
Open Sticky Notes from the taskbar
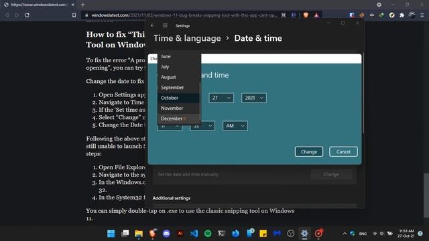[x=263, y=234]
